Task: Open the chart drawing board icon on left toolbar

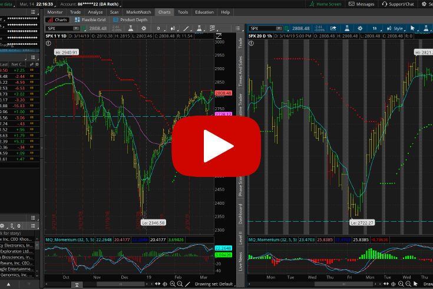Action: 213,28
